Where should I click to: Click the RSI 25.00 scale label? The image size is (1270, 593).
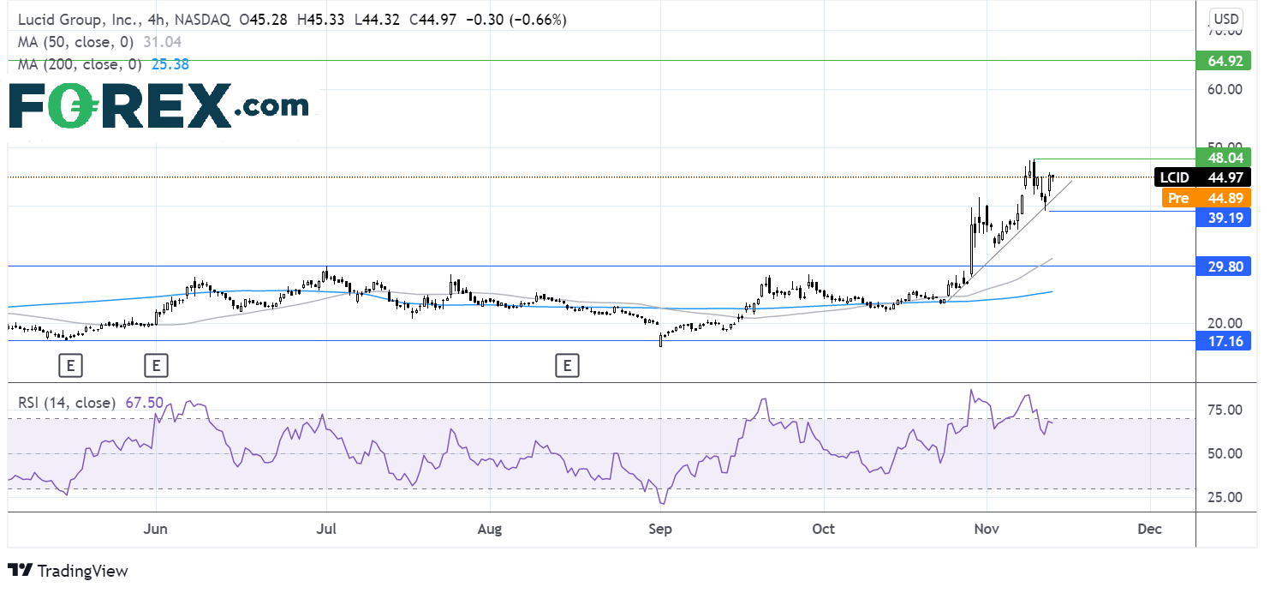(1225, 497)
